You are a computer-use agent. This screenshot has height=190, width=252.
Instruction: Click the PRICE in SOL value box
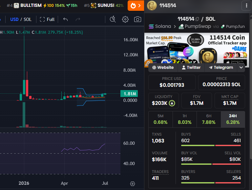tap(221, 82)
